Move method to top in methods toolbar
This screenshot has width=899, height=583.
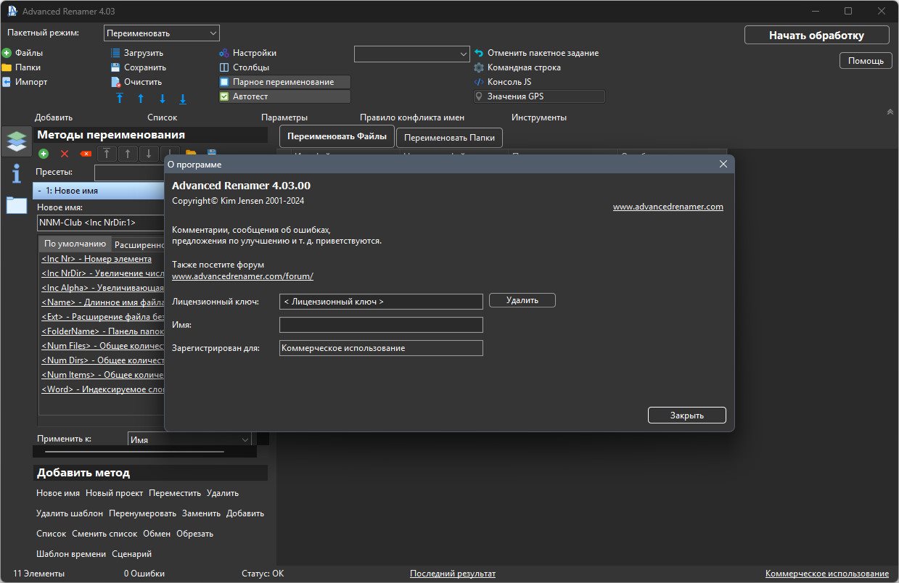tap(107, 154)
